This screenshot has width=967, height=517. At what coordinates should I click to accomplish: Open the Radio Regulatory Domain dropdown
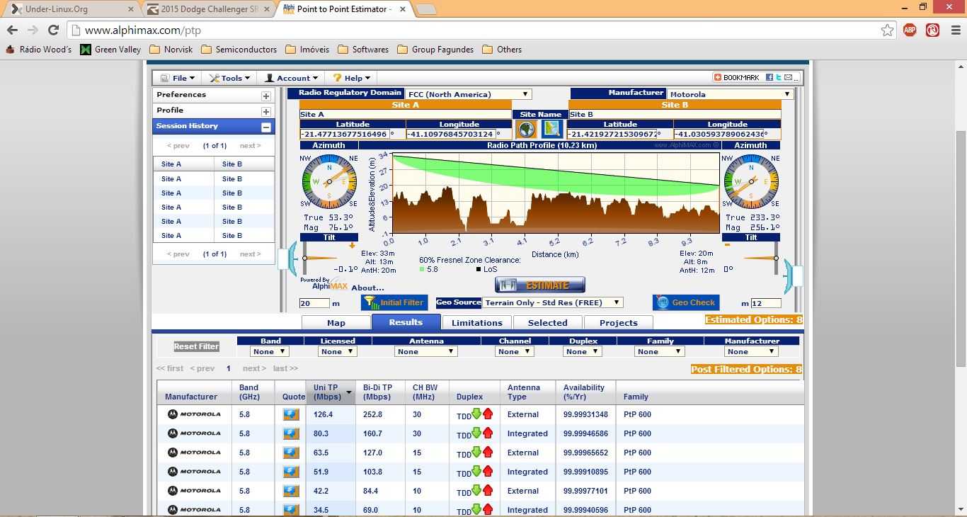[468, 94]
